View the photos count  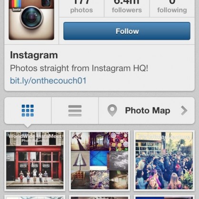tap(81, 8)
